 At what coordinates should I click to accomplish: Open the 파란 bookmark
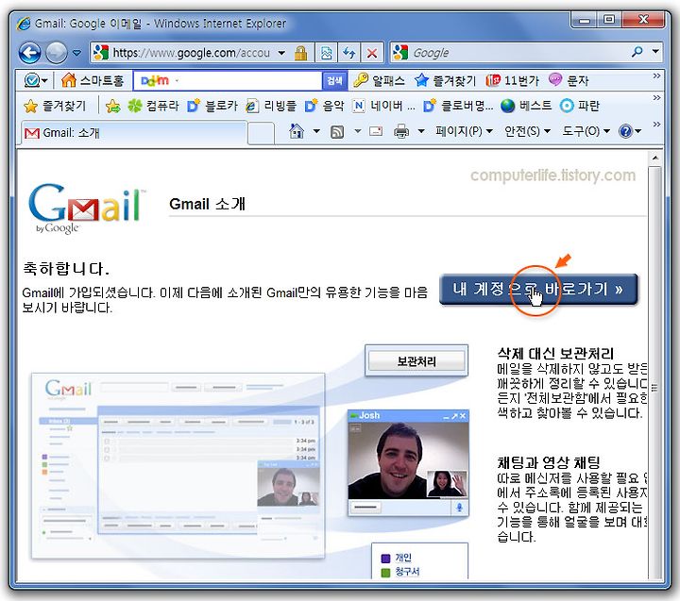pyautogui.click(x=579, y=106)
